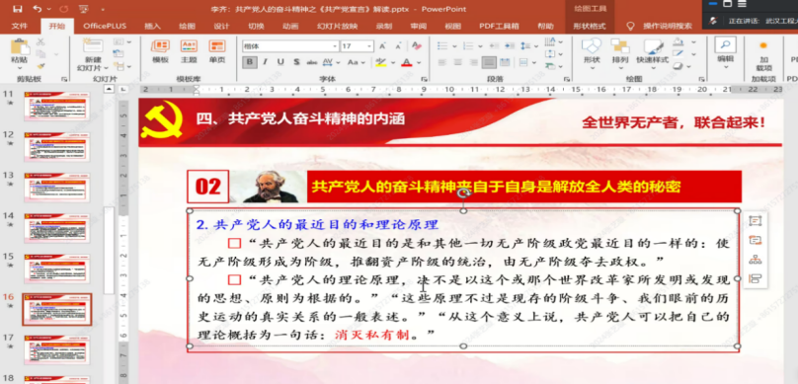This screenshot has width=798, height=384.
Task: Click the text highlight color swatch
Action: 380,62
